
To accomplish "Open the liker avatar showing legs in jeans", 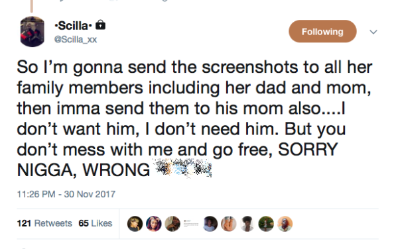I will pyautogui.click(x=229, y=224).
